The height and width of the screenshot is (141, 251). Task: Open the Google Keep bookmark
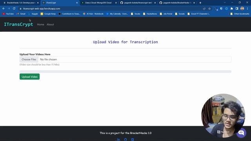pyautogui.click(x=48, y=14)
